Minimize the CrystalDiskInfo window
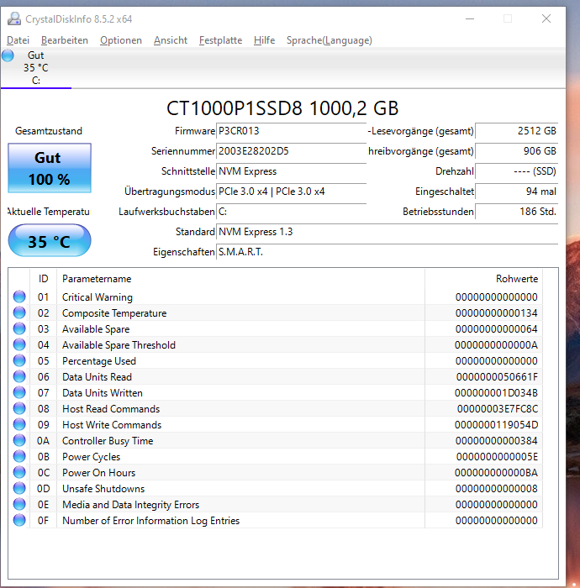Screen dimensions: 580x588 click(470, 18)
